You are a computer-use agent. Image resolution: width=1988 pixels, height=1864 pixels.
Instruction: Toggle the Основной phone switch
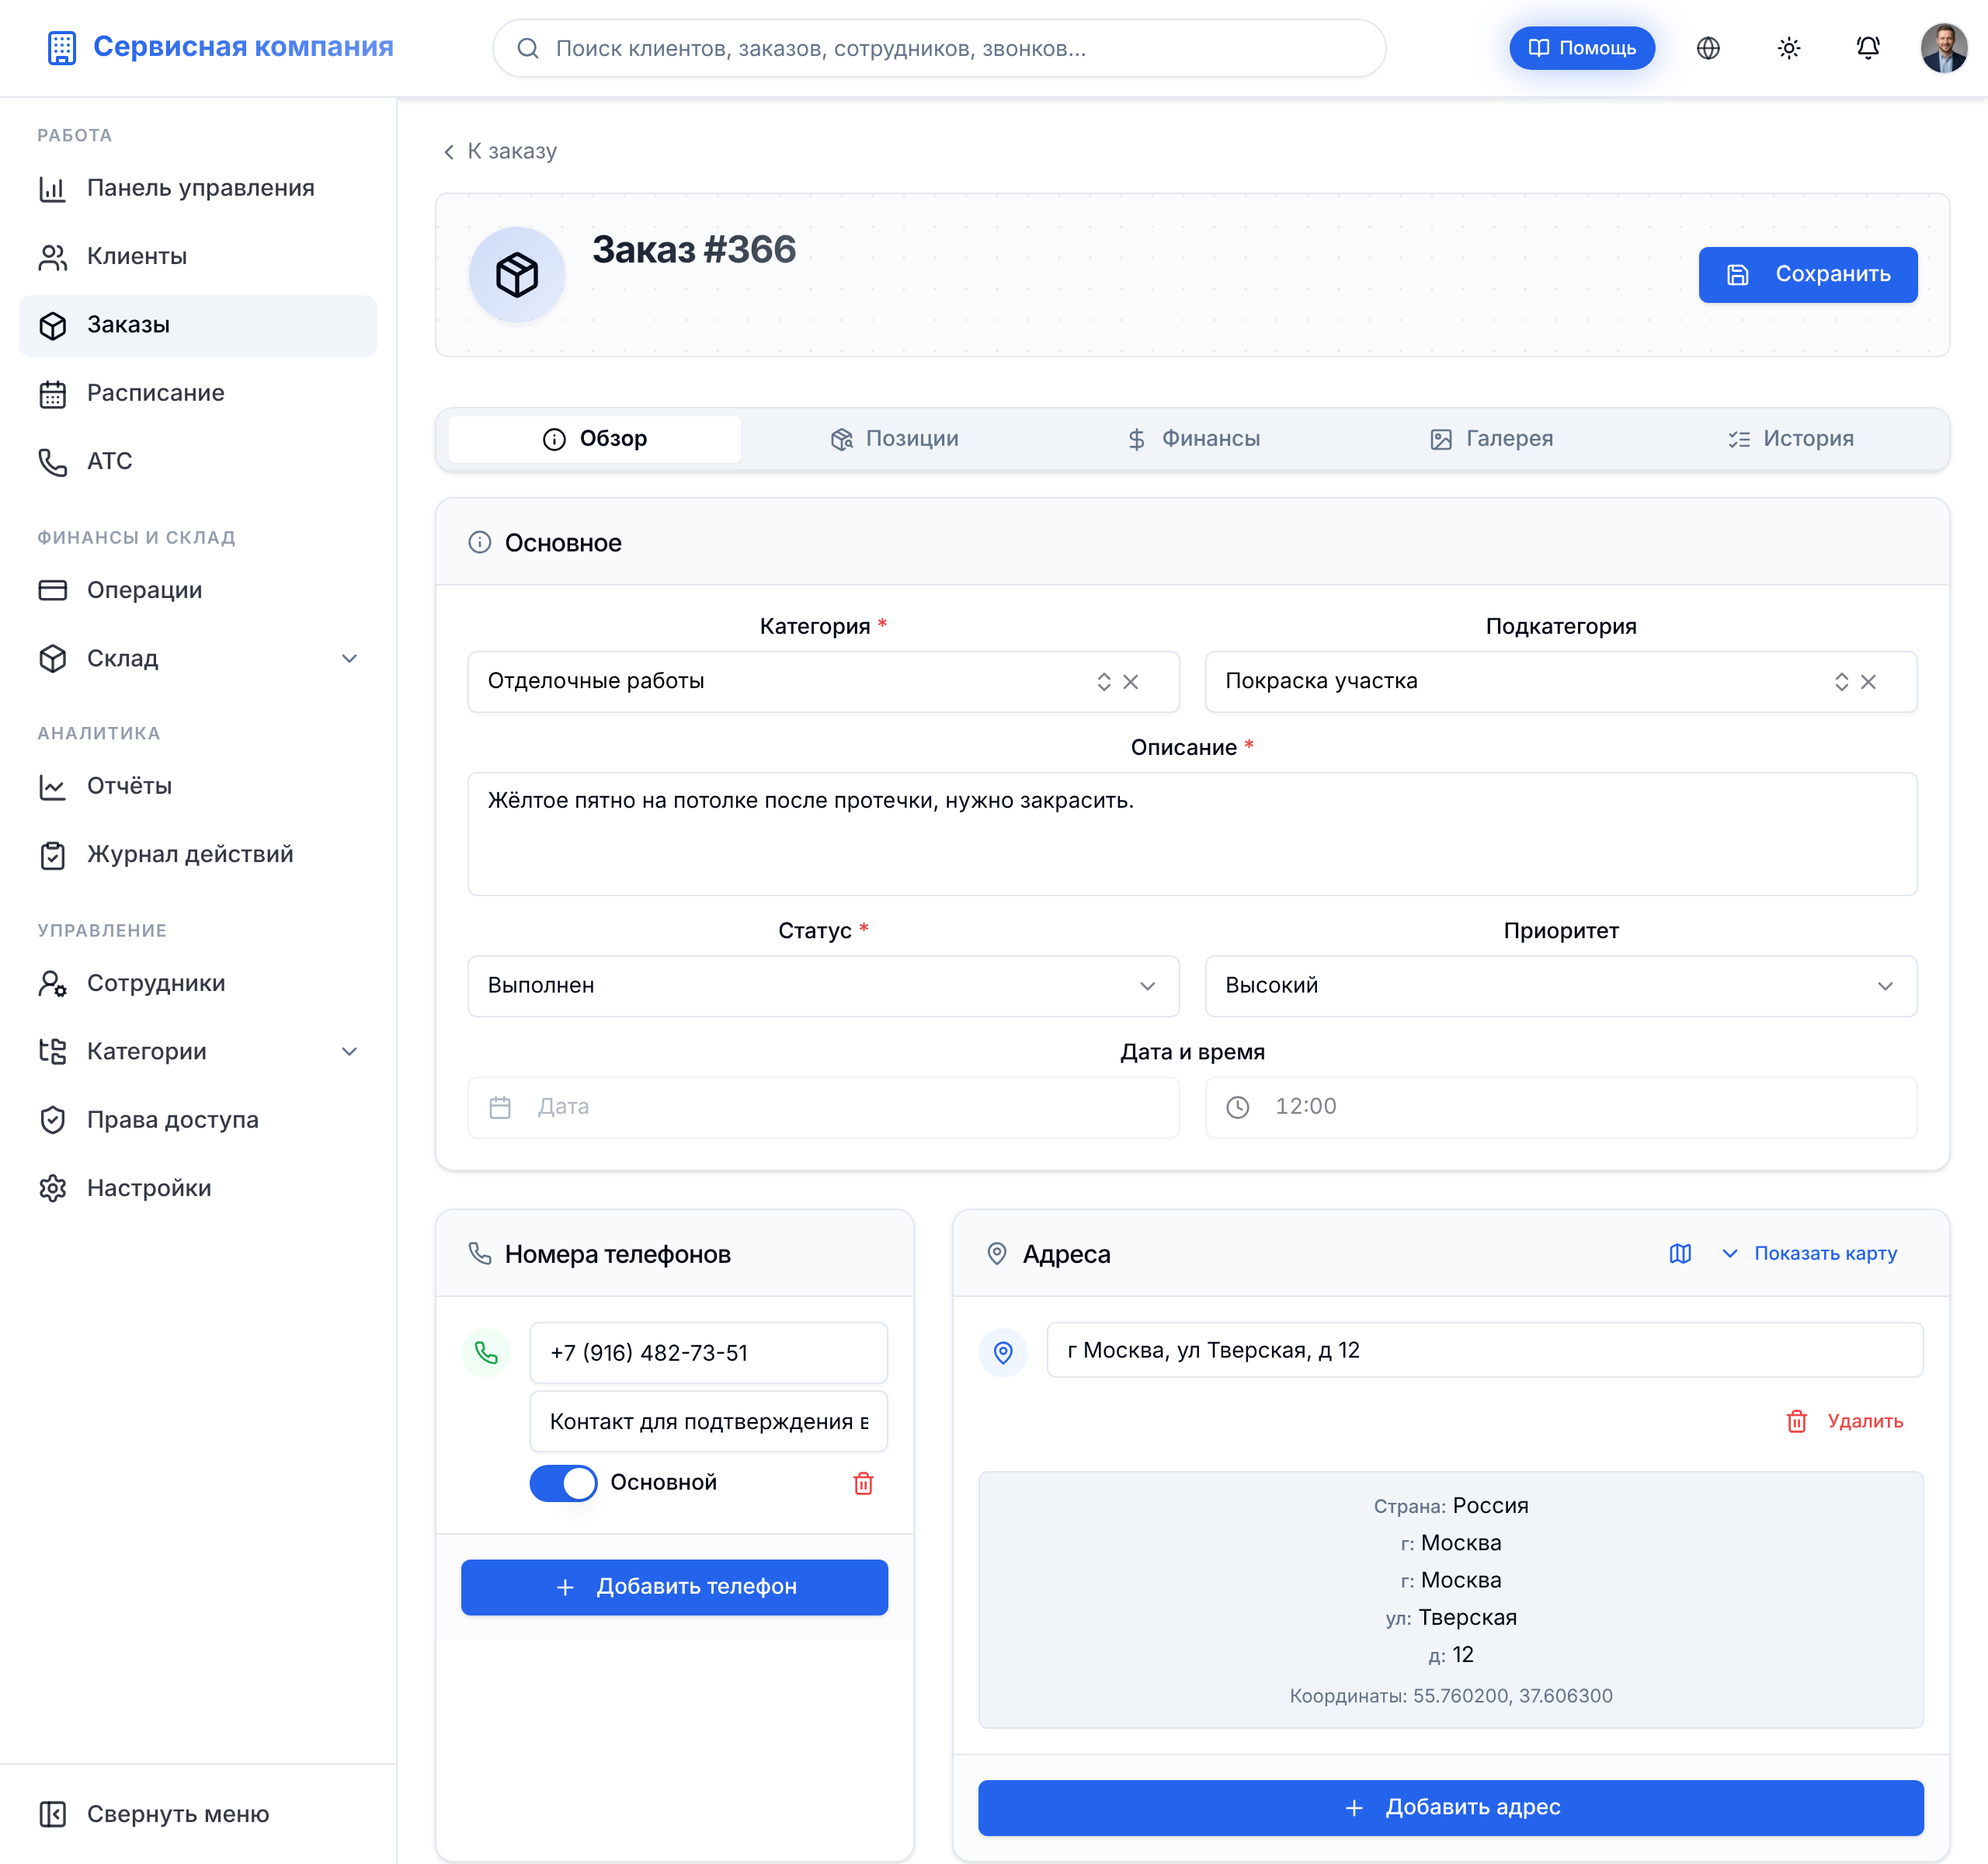pos(563,1483)
